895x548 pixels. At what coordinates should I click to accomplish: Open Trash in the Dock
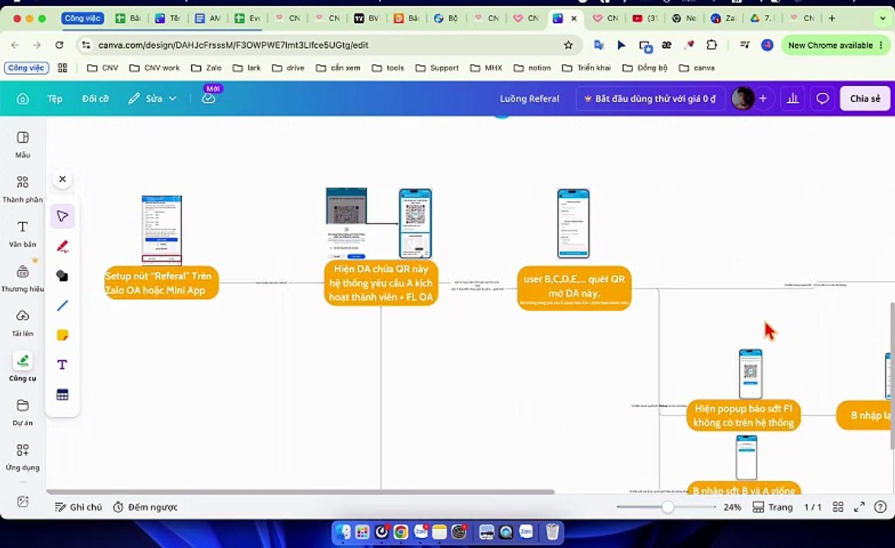pos(552,532)
